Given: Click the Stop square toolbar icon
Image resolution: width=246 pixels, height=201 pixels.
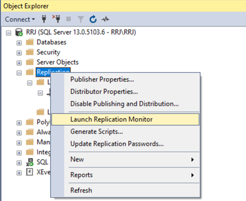Looking at the screenshot, I should [x=69, y=19].
